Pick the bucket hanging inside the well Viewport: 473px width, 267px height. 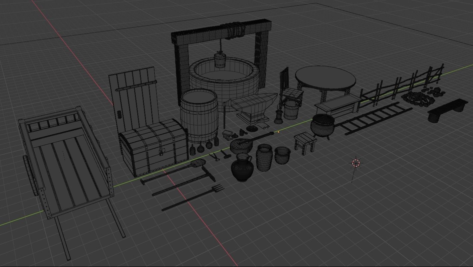click(x=220, y=60)
